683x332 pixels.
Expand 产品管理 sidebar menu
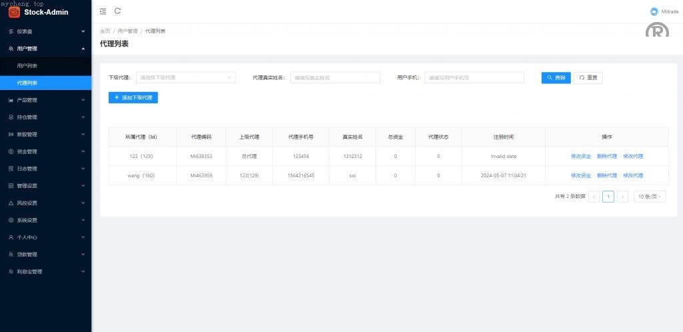[x=45, y=100]
